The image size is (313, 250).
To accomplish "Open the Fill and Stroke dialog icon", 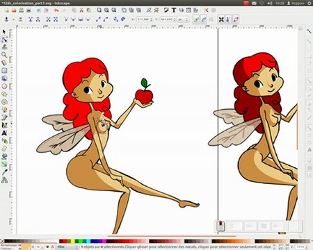I will point(166,10).
